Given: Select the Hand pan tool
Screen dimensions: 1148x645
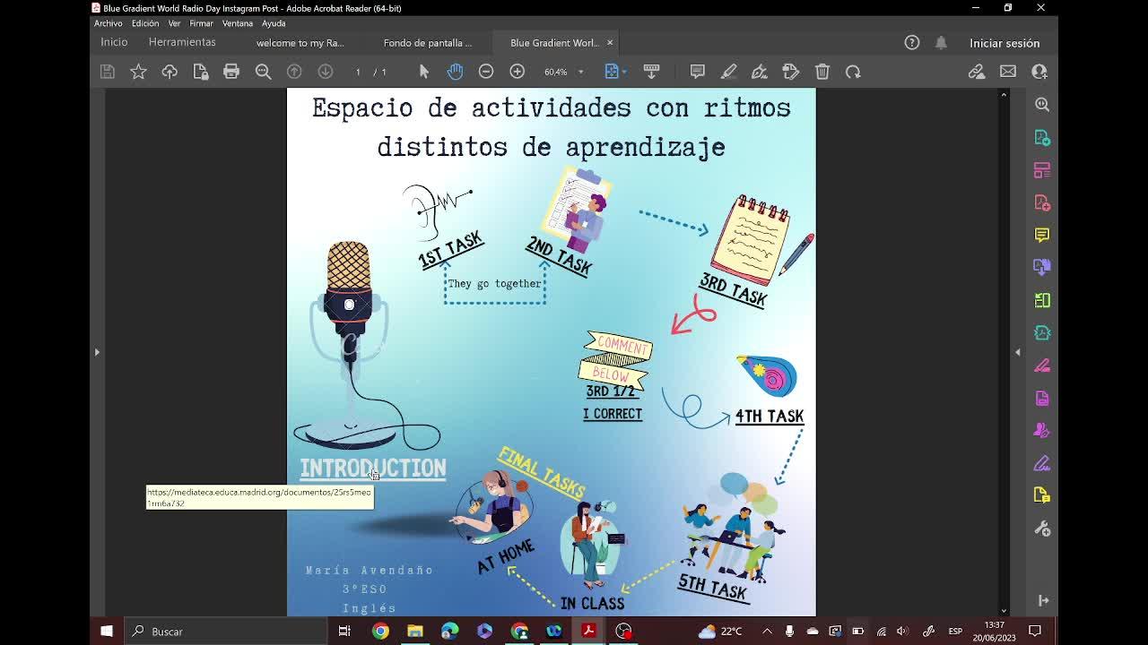Looking at the screenshot, I should pos(455,72).
